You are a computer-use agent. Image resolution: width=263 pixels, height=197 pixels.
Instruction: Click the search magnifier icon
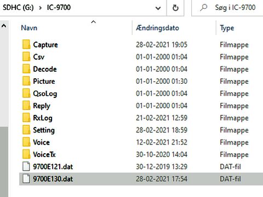coord(203,8)
